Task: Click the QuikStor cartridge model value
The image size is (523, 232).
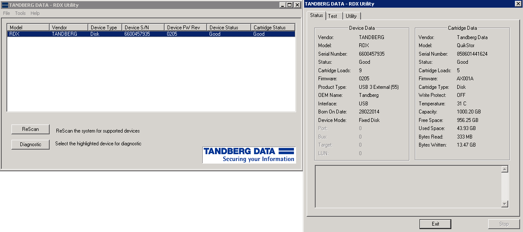Action: tap(466, 45)
